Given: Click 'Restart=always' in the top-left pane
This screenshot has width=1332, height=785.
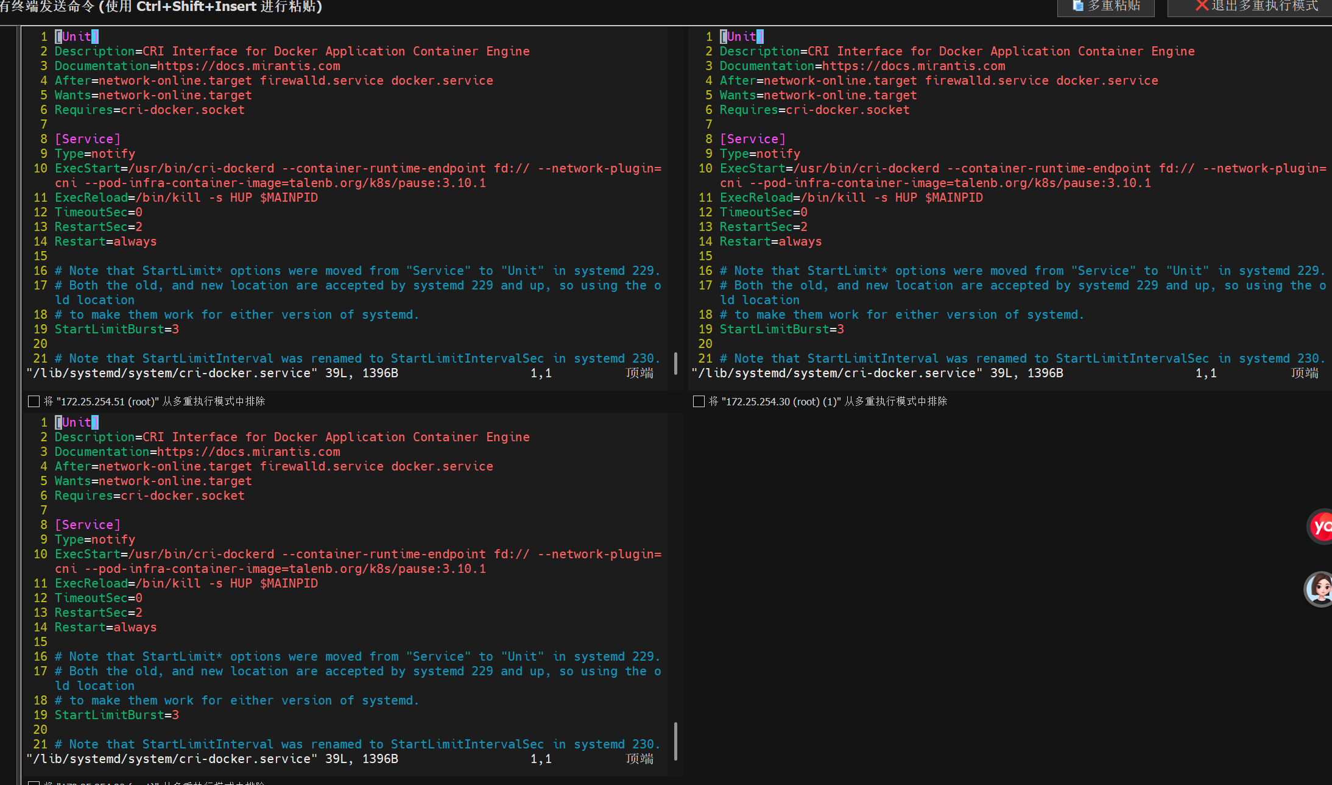Looking at the screenshot, I should tap(106, 241).
